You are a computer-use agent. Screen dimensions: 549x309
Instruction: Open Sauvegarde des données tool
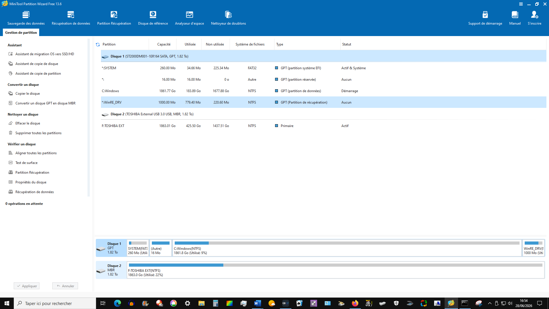point(26,18)
